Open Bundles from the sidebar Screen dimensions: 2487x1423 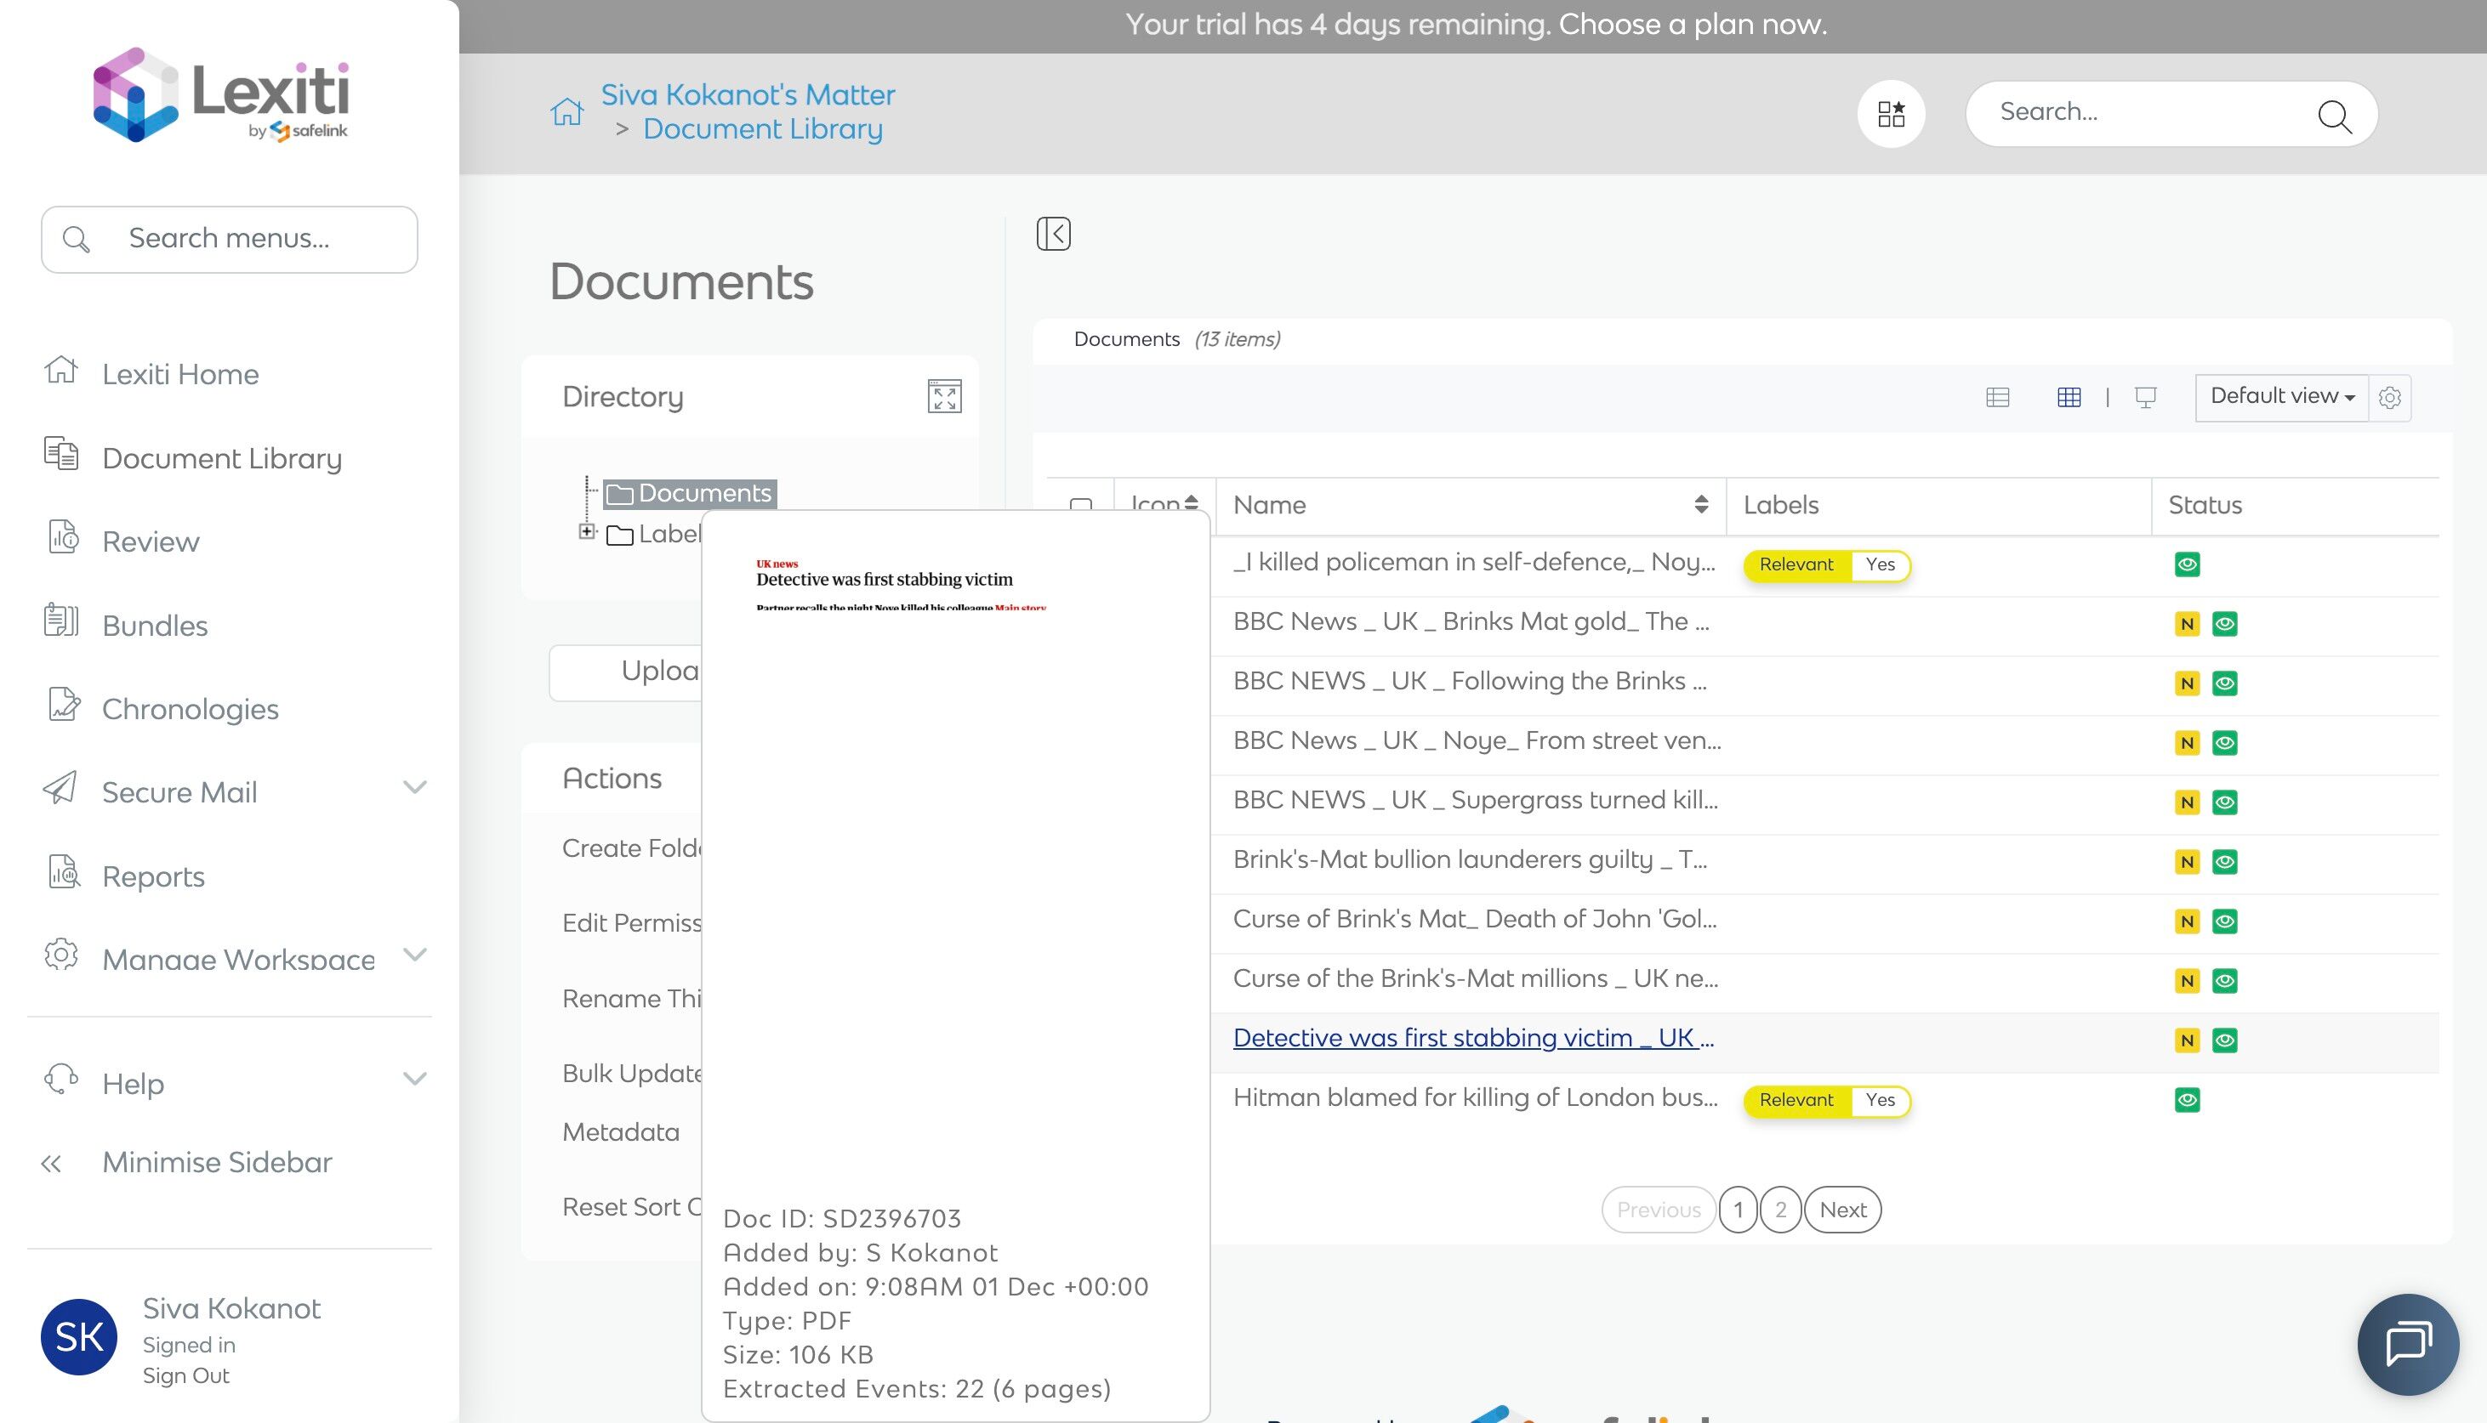coord(155,626)
